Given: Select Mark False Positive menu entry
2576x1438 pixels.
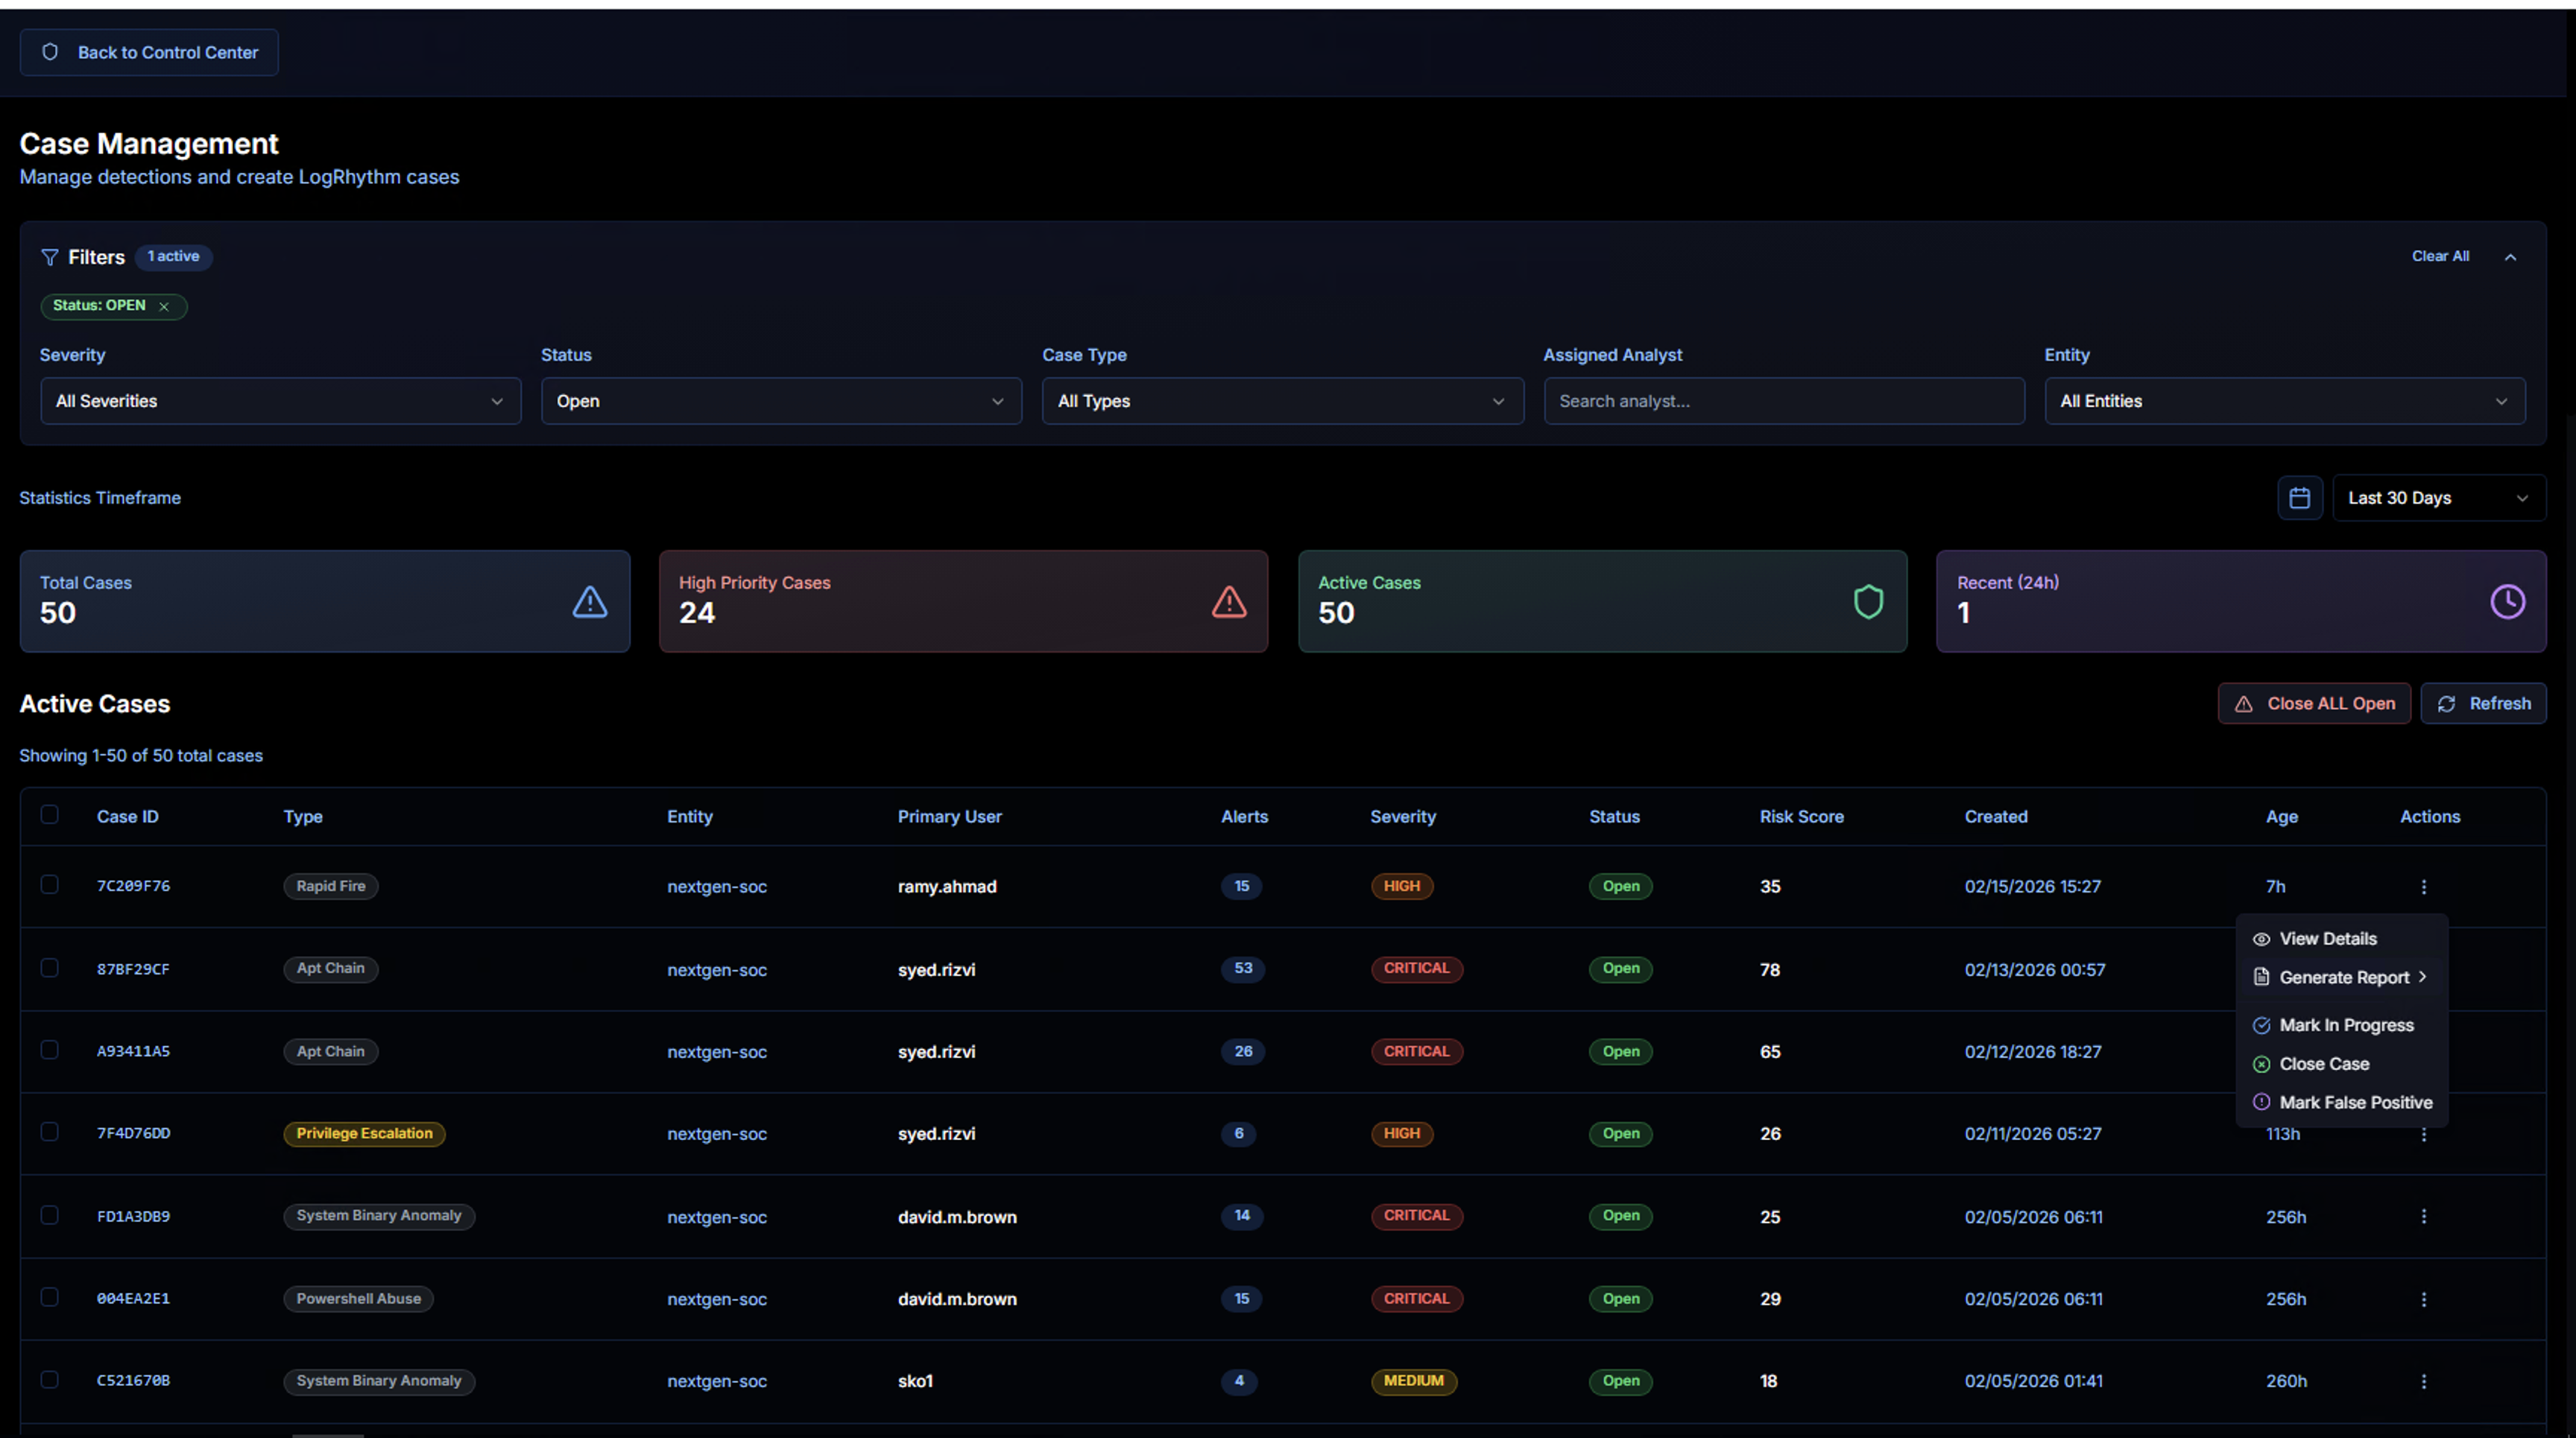Looking at the screenshot, I should [2355, 1102].
